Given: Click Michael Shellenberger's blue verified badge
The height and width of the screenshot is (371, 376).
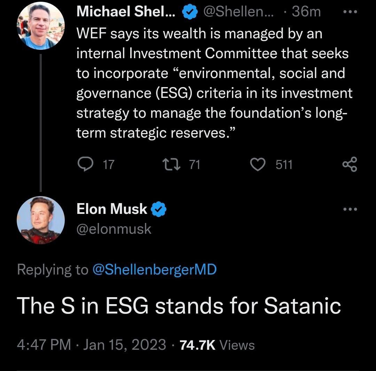Looking at the screenshot, I should [190, 12].
